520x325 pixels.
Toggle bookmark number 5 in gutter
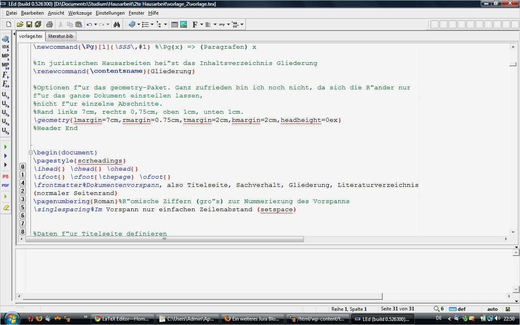(x=23, y=207)
